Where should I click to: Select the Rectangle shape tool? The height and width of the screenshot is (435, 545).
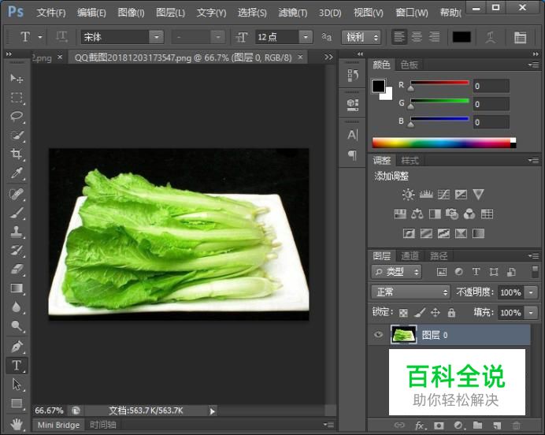pos(17,403)
